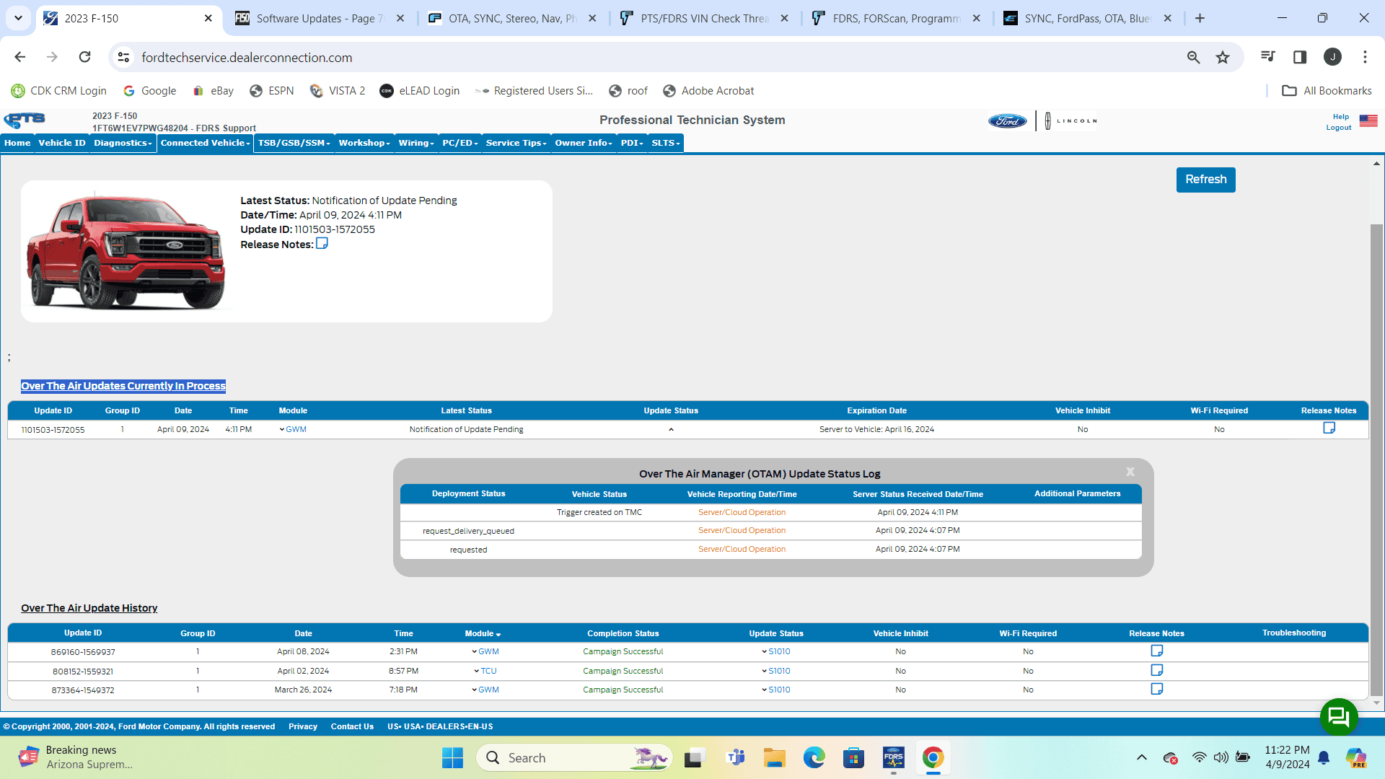
Task: Sort history by Module column
Action: pyautogui.click(x=483, y=633)
